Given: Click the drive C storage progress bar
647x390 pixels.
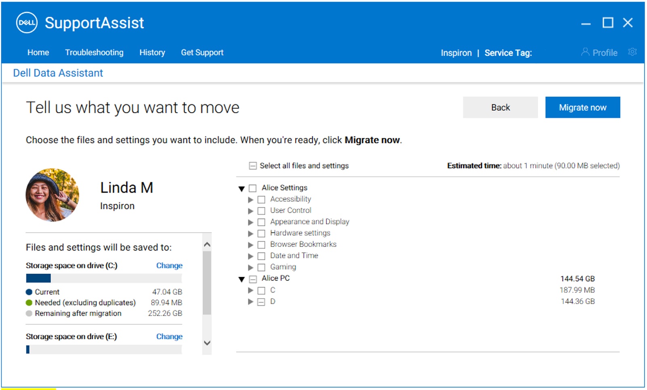Looking at the screenshot, I should (104, 278).
